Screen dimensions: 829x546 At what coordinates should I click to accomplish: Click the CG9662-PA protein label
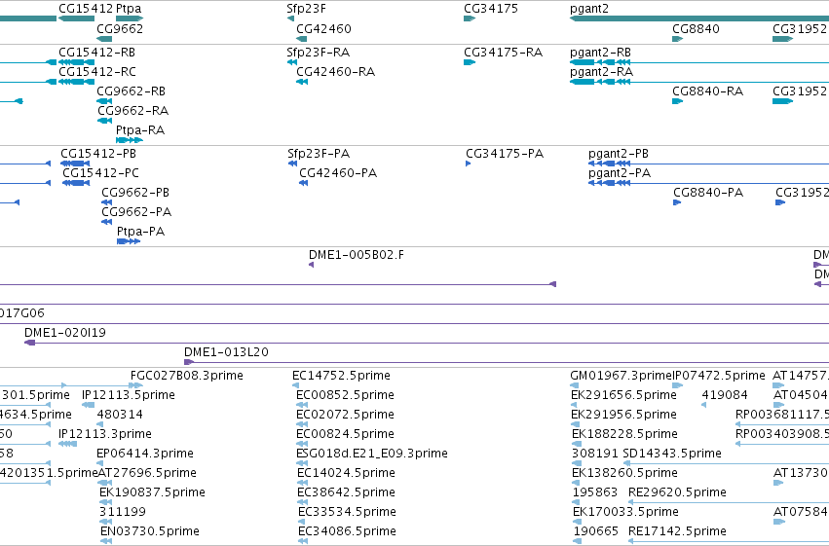[x=136, y=212]
